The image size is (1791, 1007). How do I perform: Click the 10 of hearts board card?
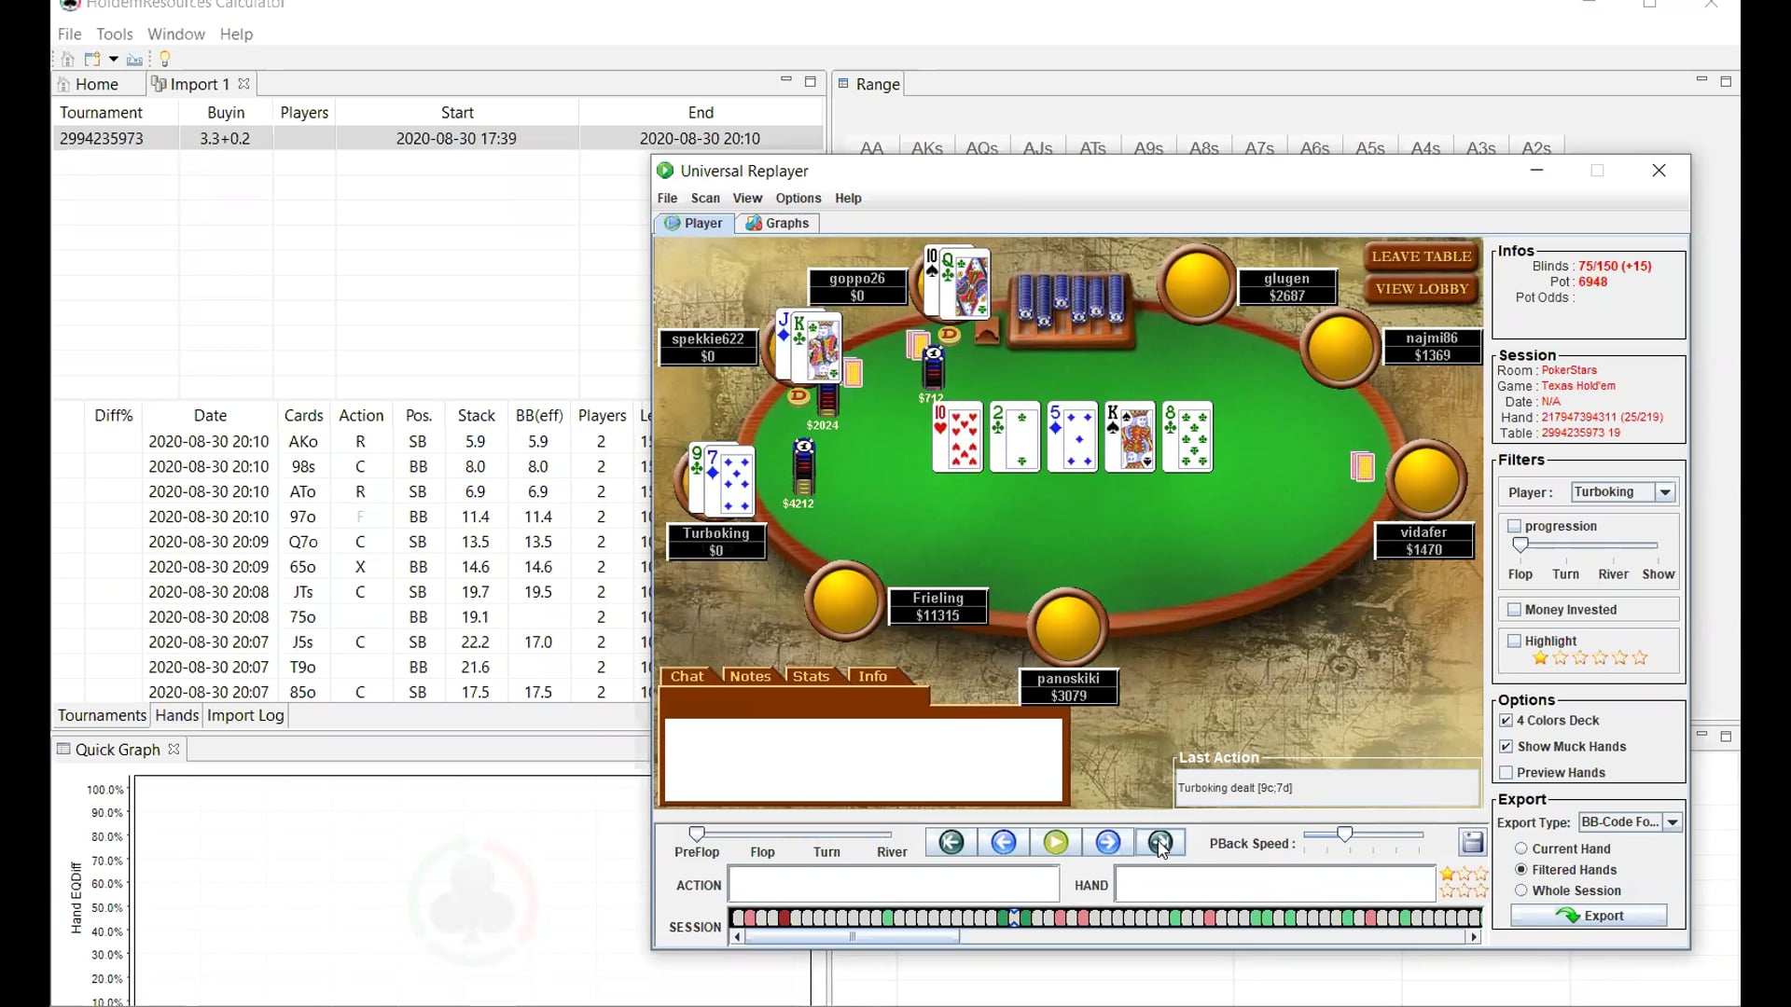[x=957, y=436]
